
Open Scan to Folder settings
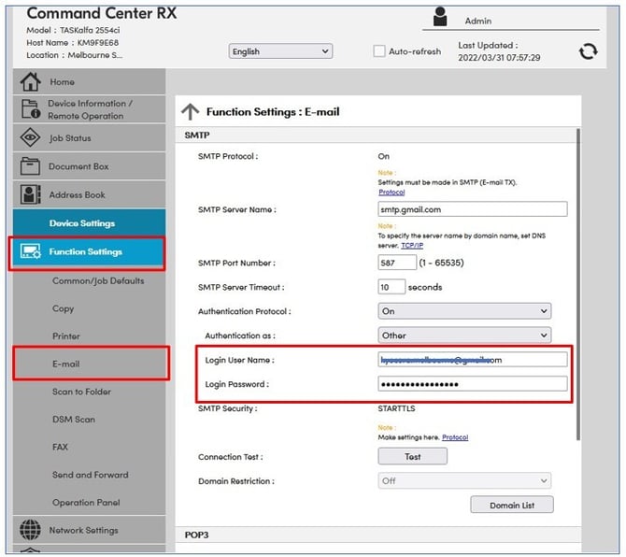tap(81, 392)
